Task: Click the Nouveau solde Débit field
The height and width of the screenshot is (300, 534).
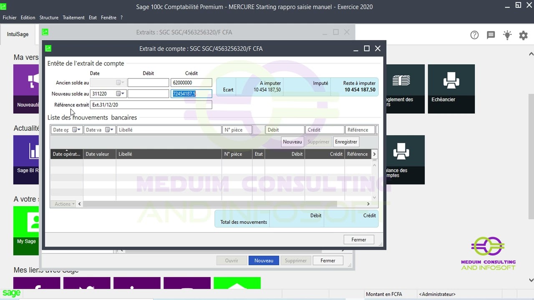Action: (x=148, y=94)
